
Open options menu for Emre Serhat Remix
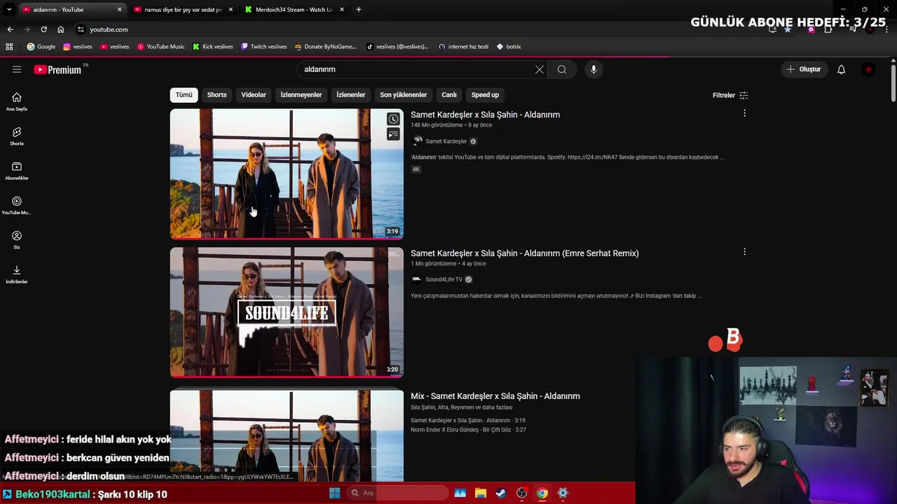744,252
